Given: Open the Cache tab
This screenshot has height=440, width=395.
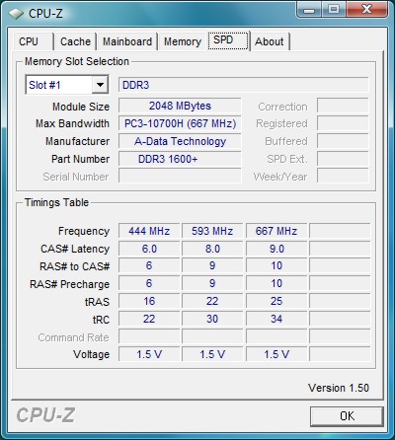Looking at the screenshot, I should coord(75,41).
